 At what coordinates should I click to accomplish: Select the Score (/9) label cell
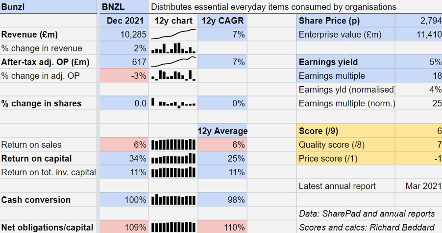(345, 131)
